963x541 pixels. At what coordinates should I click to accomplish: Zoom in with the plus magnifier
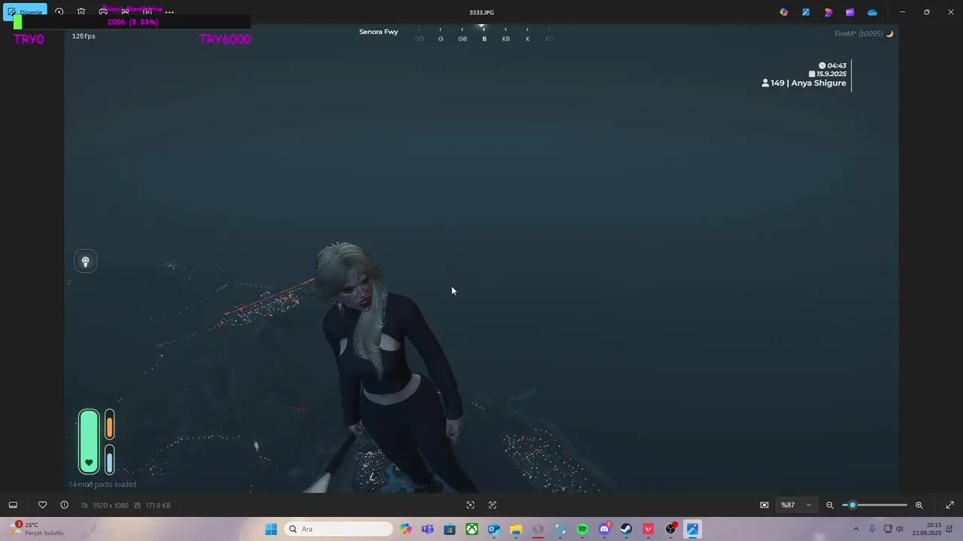[919, 505]
